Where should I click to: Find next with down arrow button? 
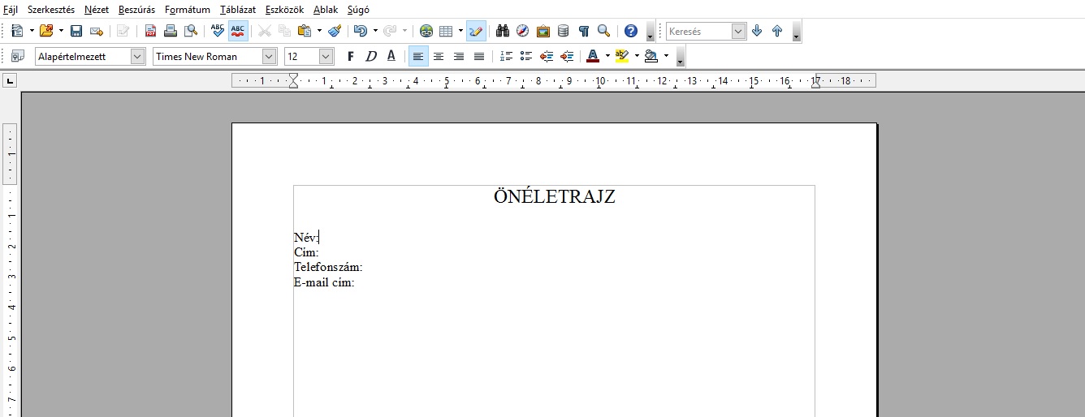757,31
